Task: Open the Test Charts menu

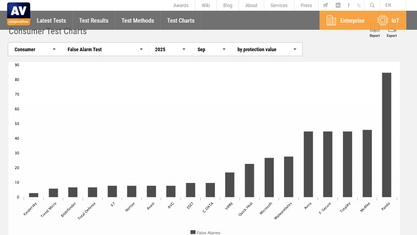Action: [x=181, y=20]
